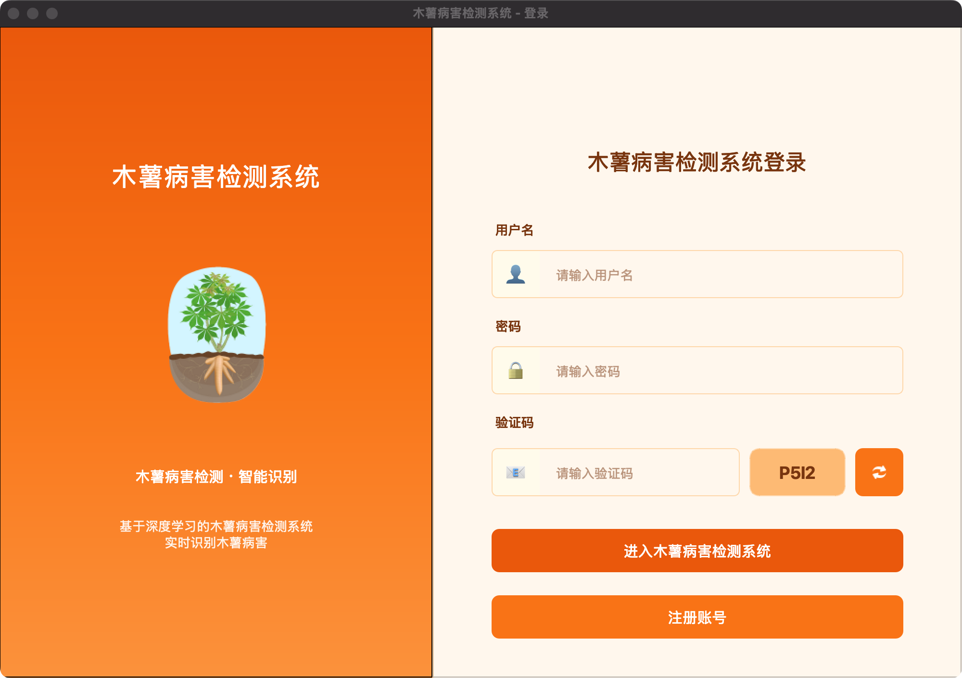Viewport: 962px width, 678px height.
Task: Close the login window
Action: [13, 13]
